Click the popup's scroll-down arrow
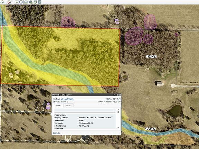This screenshot has height=149, width=199. pos(118,128)
